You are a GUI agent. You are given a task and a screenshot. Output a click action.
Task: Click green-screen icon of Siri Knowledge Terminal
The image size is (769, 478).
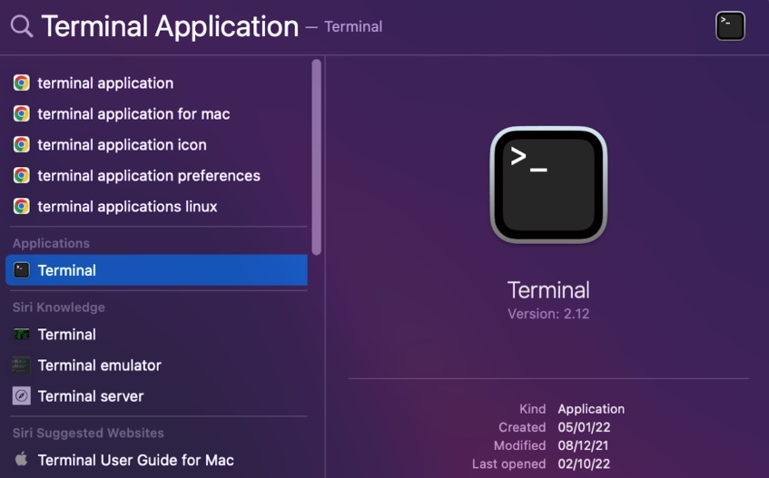pyautogui.click(x=22, y=335)
